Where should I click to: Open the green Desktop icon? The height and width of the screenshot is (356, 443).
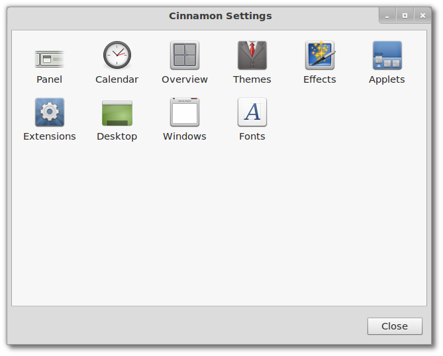[117, 112]
